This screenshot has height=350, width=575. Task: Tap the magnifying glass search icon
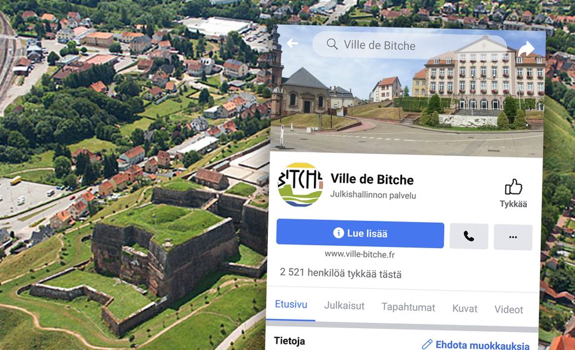(x=332, y=44)
